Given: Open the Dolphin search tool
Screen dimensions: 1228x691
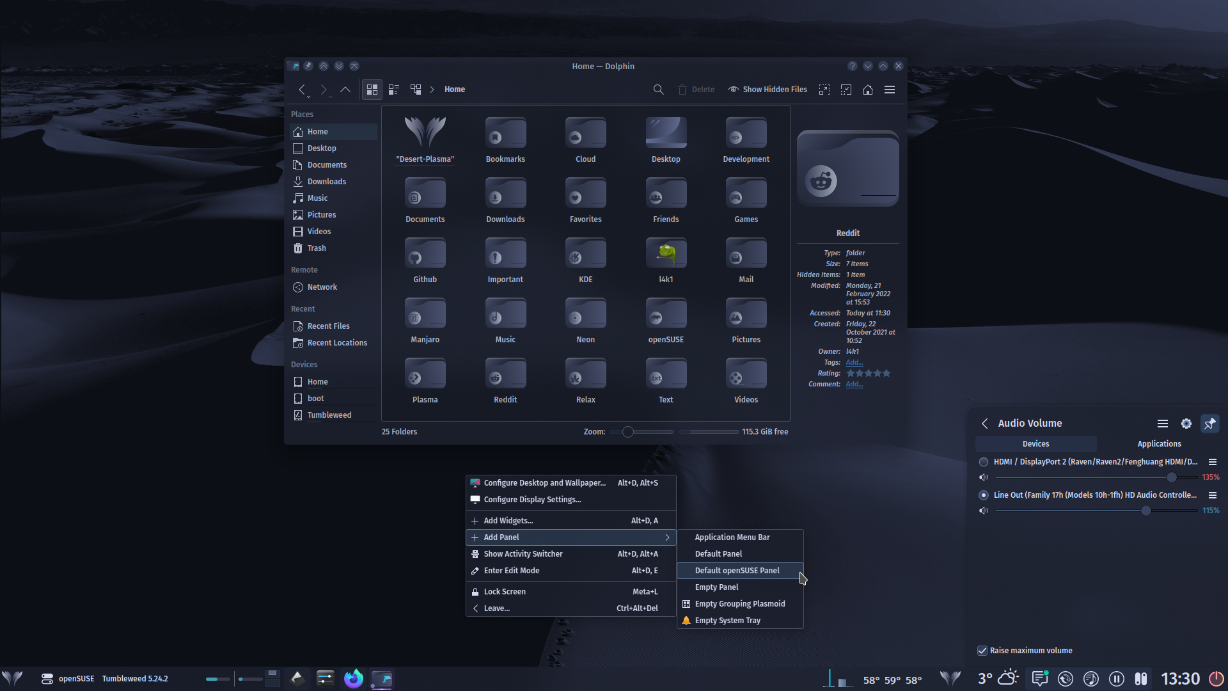Looking at the screenshot, I should [x=658, y=90].
